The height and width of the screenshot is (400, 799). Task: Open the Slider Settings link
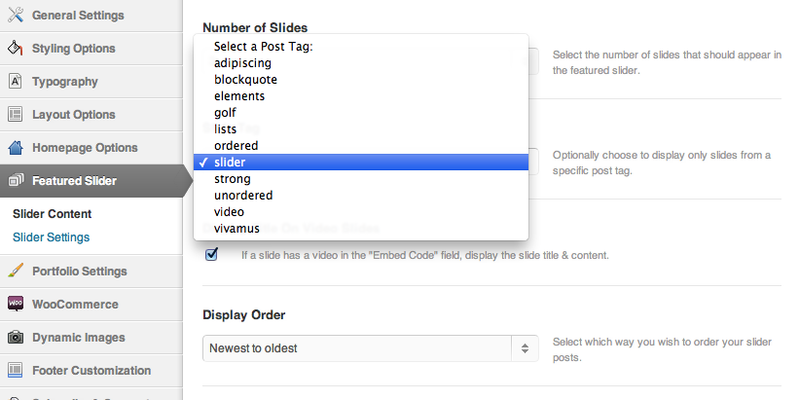pos(51,237)
